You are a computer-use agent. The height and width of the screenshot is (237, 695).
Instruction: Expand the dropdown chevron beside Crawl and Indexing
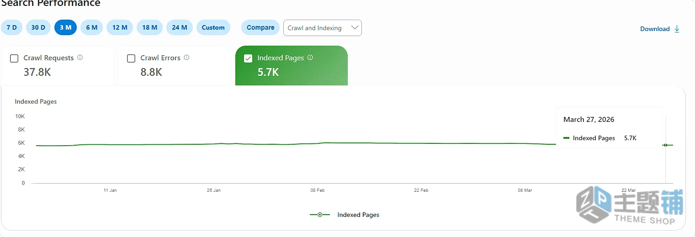(355, 28)
